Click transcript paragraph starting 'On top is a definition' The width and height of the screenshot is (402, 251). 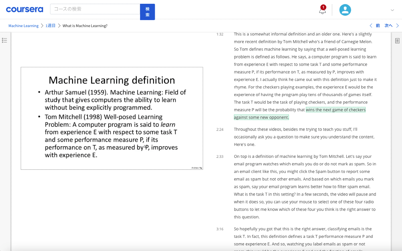(x=305, y=187)
